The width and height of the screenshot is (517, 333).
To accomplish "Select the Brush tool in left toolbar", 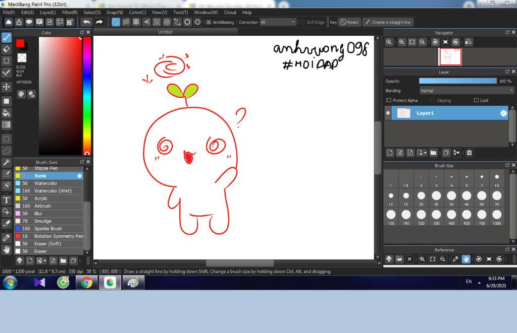I will 7,37.
